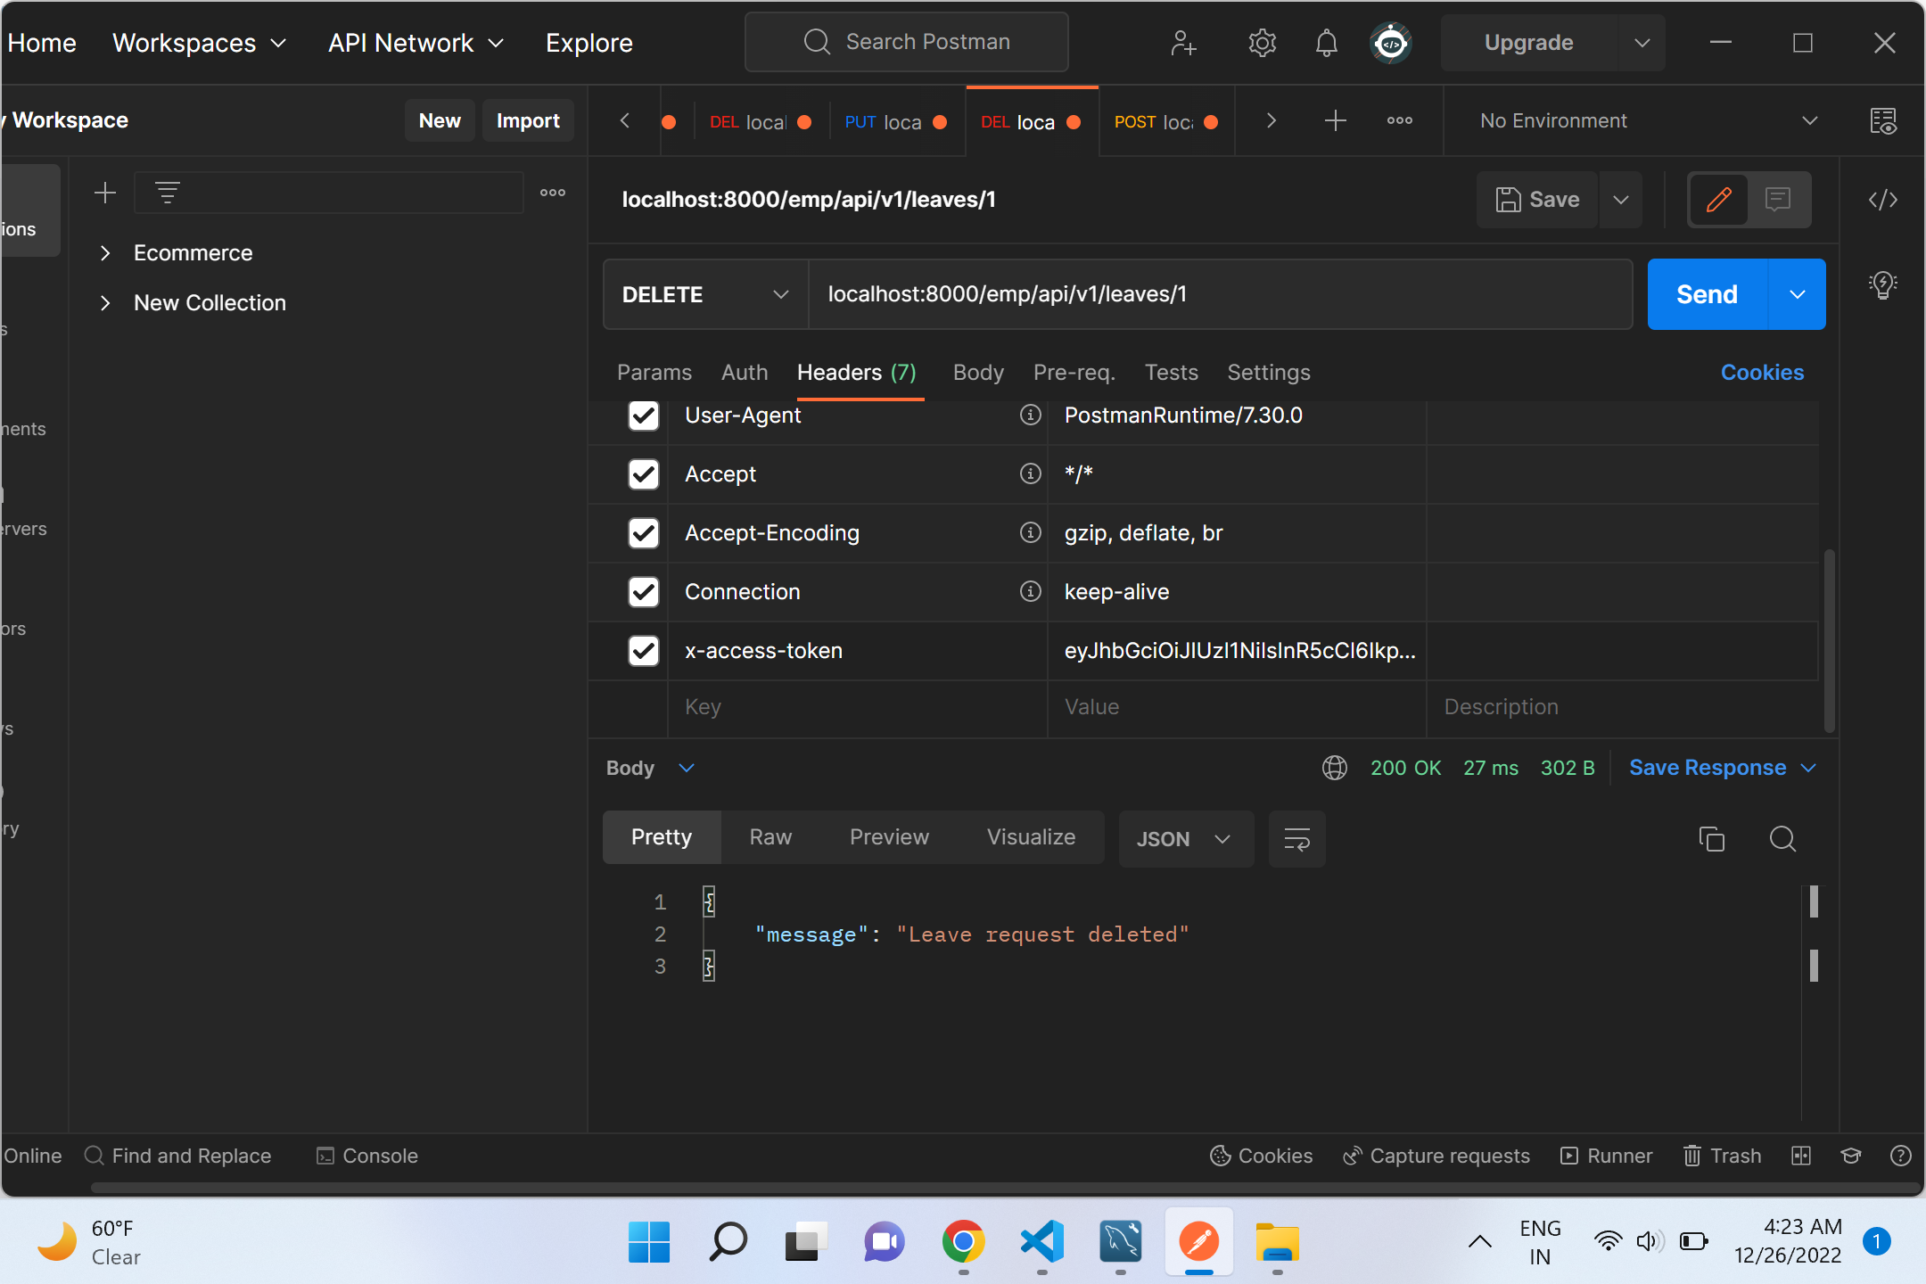Click the environment quick look icon

click(1883, 121)
